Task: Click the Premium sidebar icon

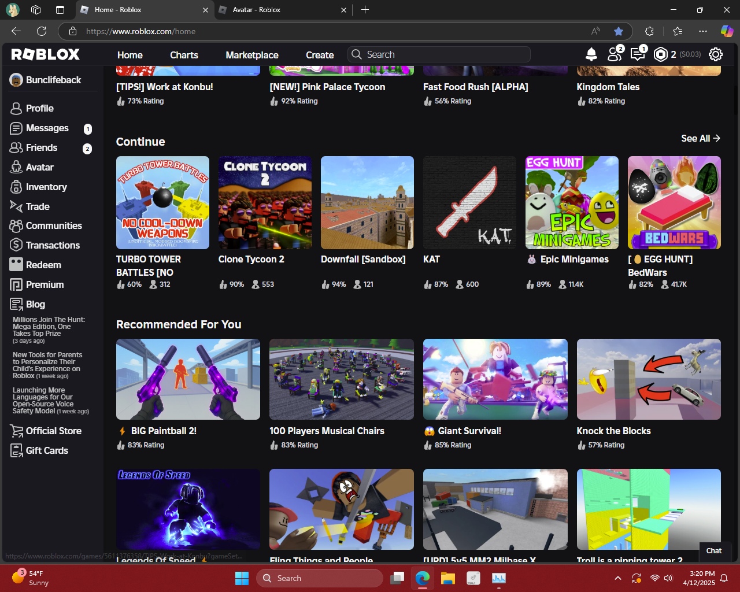Action: pyautogui.click(x=16, y=284)
